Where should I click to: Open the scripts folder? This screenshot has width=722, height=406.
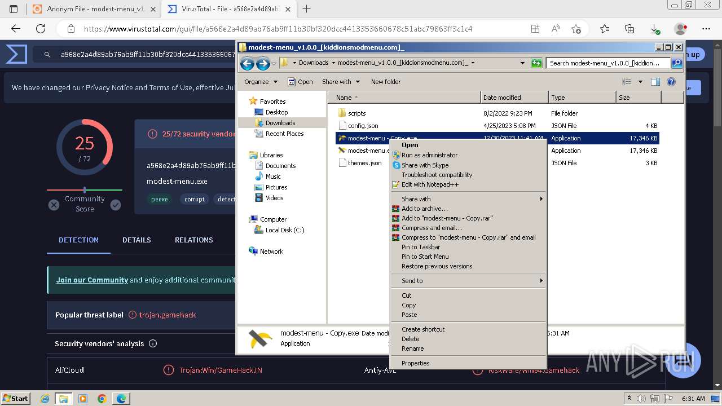pyautogui.click(x=356, y=113)
